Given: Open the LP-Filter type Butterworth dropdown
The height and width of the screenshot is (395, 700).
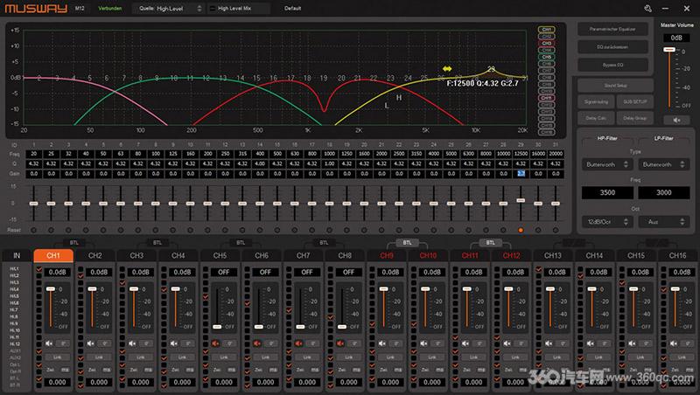Looking at the screenshot, I should (x=663, y=164).
